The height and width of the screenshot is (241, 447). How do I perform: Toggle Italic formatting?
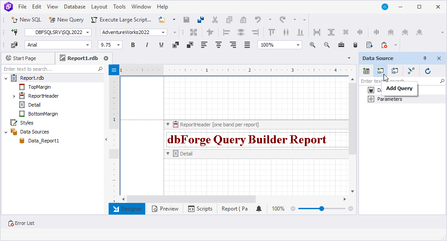click(x=147, y=45)
